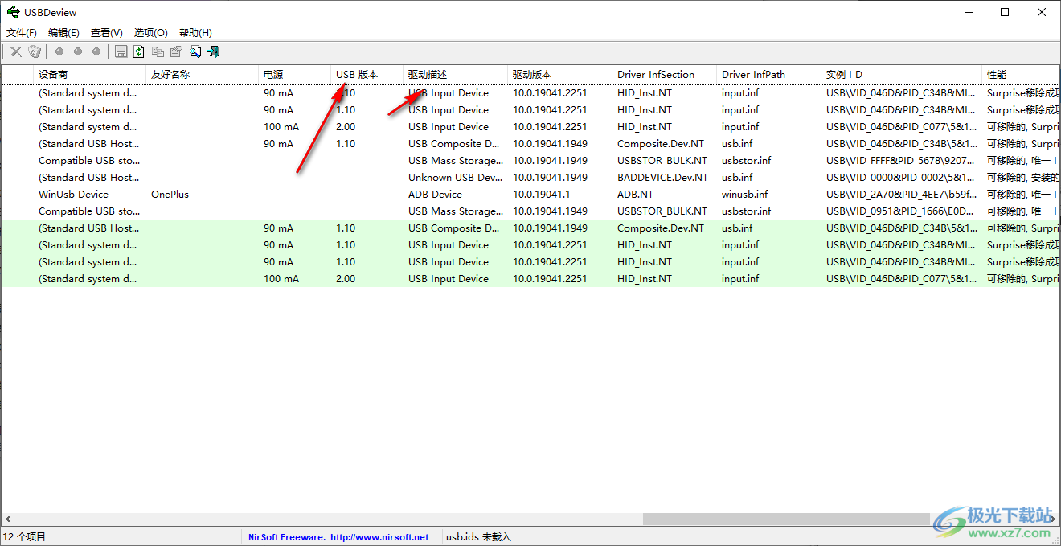Open the 文件(F) menu
Screen dimensions: 1061x546
tap(22, 33)
